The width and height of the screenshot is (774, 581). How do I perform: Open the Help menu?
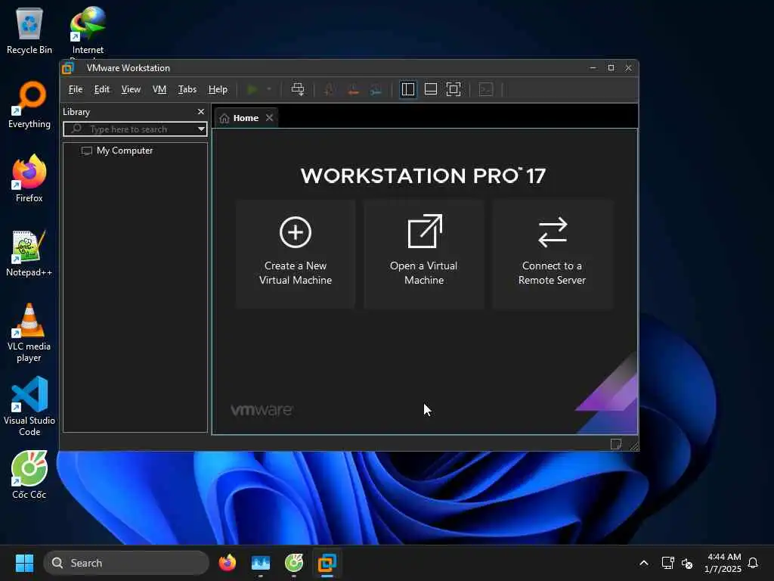[x=218, y=89]
